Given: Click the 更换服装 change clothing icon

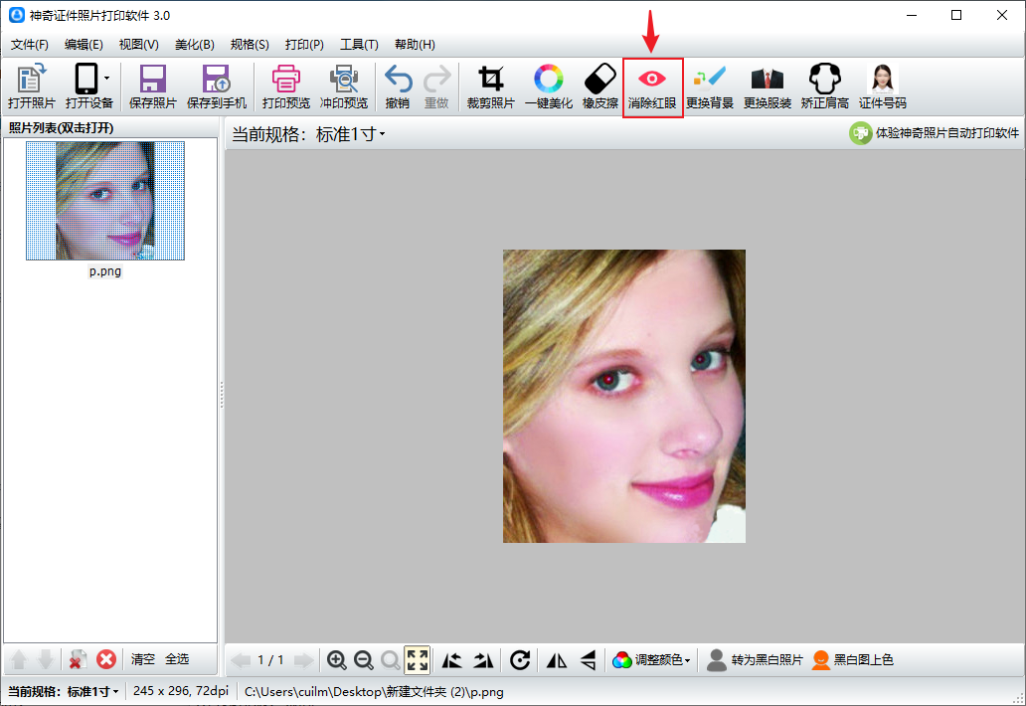Looking at the screenshot, I should click(x=767, y=88).
